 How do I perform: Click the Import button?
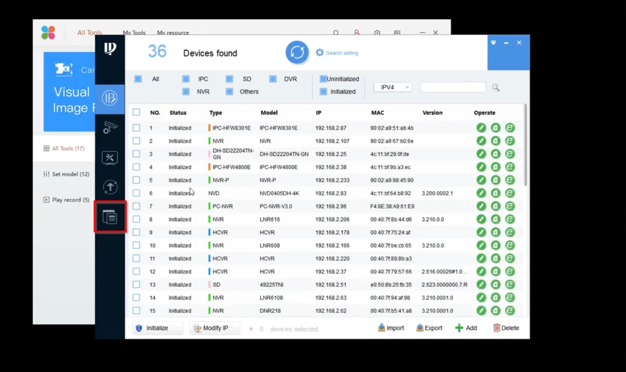[x=391, y=328]
